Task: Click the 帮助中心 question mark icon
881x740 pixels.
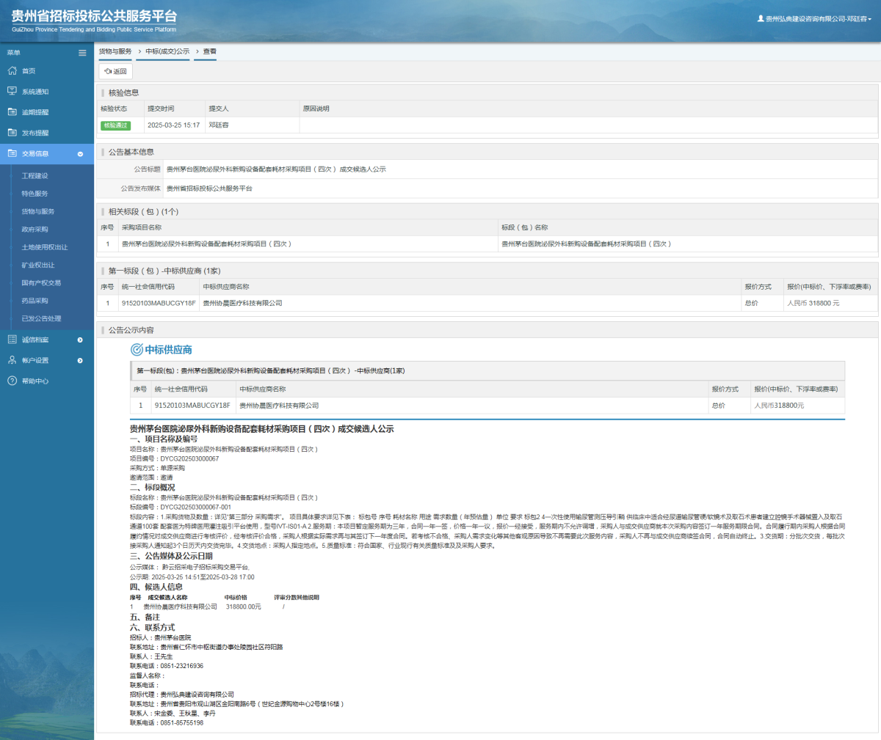Action: (12, 381)
